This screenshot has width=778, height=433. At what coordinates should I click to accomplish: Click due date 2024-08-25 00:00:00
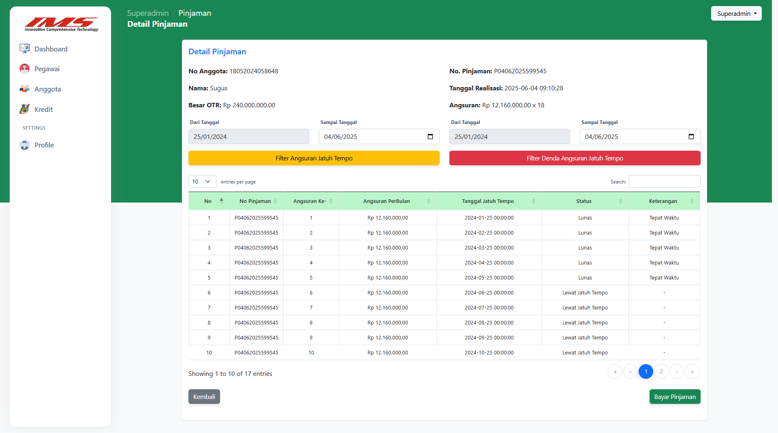point(489,322)
